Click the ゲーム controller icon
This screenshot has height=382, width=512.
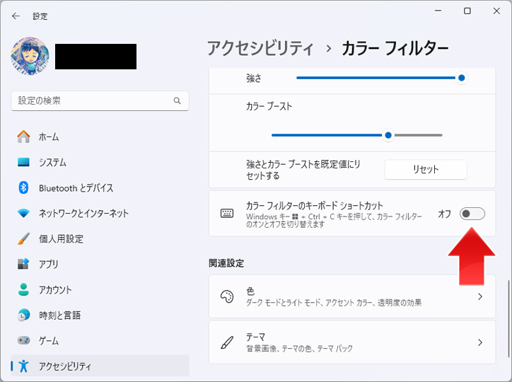(x=23, y=340)
